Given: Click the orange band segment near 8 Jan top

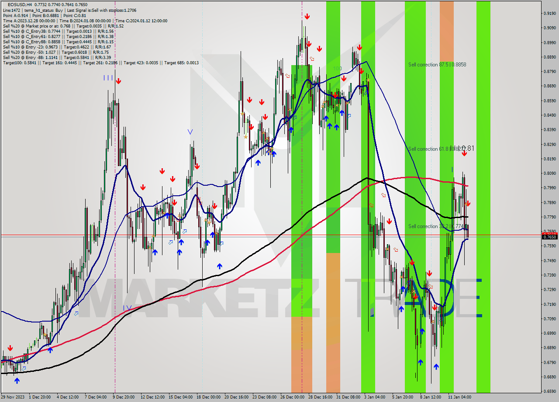Looking at the screenshot, I should pos(446,31).
